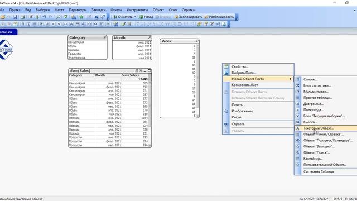Select Диаграмма... in the submenu
The image size is (357, 201).
326,104
